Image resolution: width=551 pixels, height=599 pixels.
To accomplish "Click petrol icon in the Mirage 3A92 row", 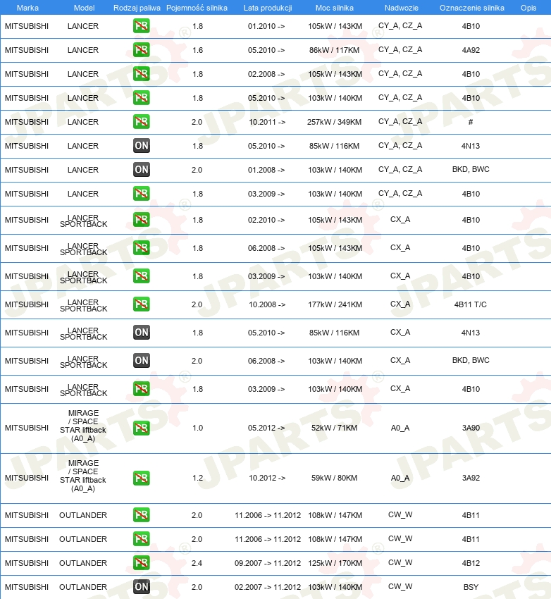I will [x=142, y=478].
